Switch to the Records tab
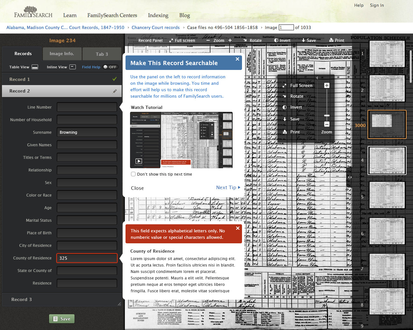The width and height of the screenshot is (413, 330). pyautogui.click(x=22, y=53)
